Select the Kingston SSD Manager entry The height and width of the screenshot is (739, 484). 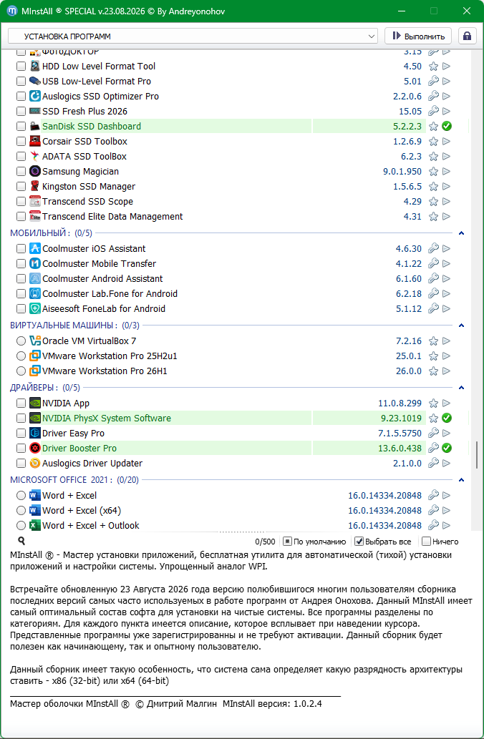(89, 187)
